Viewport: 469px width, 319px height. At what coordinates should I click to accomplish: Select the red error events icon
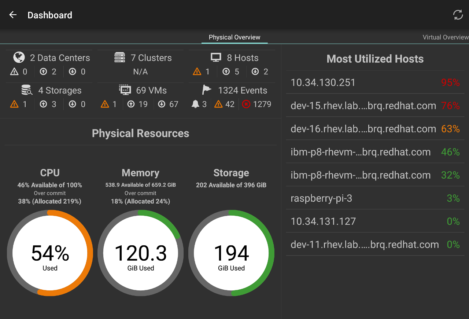(246, 104)
